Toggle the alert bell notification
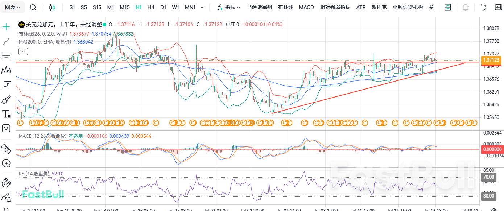Image resolution: width=504 pixels, height=211 pixels. [x=466, y=7]
